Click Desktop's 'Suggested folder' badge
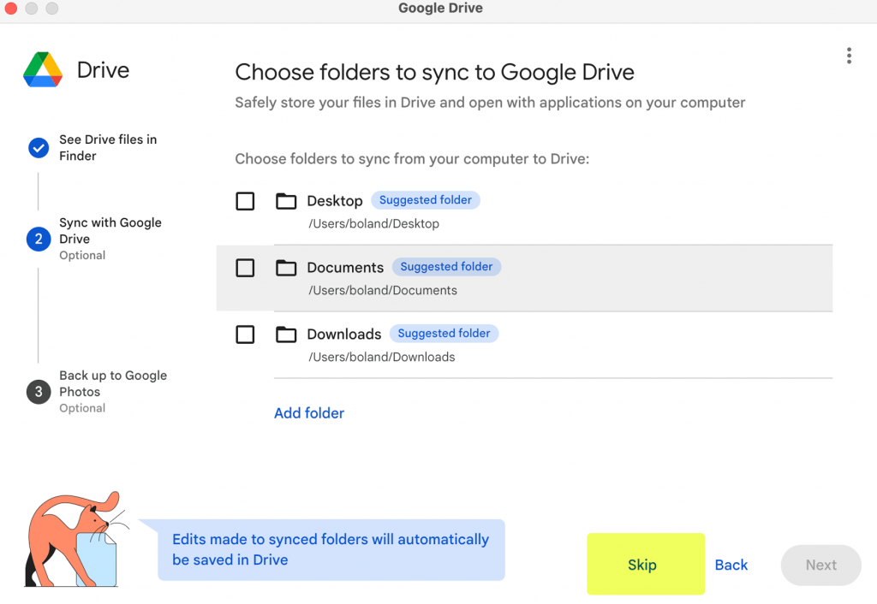The height and width of the screenshot is (604, 877). (x=426, y=200)
